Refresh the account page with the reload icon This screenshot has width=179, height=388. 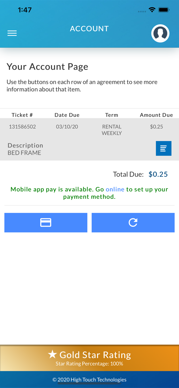[x=133, y=222]
